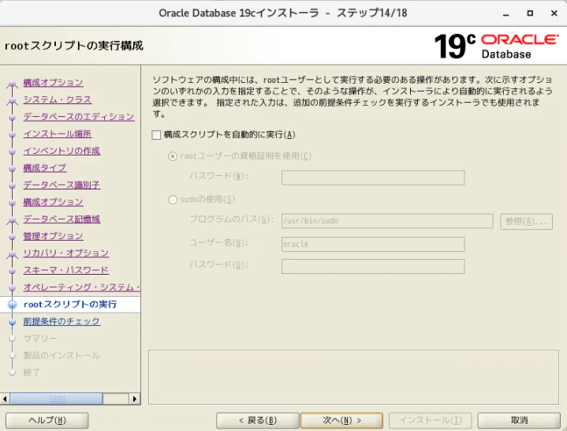Minimize the installer window
Viewport: 567px width, 431px height.
pyautogui.click(x=506, y=13)
